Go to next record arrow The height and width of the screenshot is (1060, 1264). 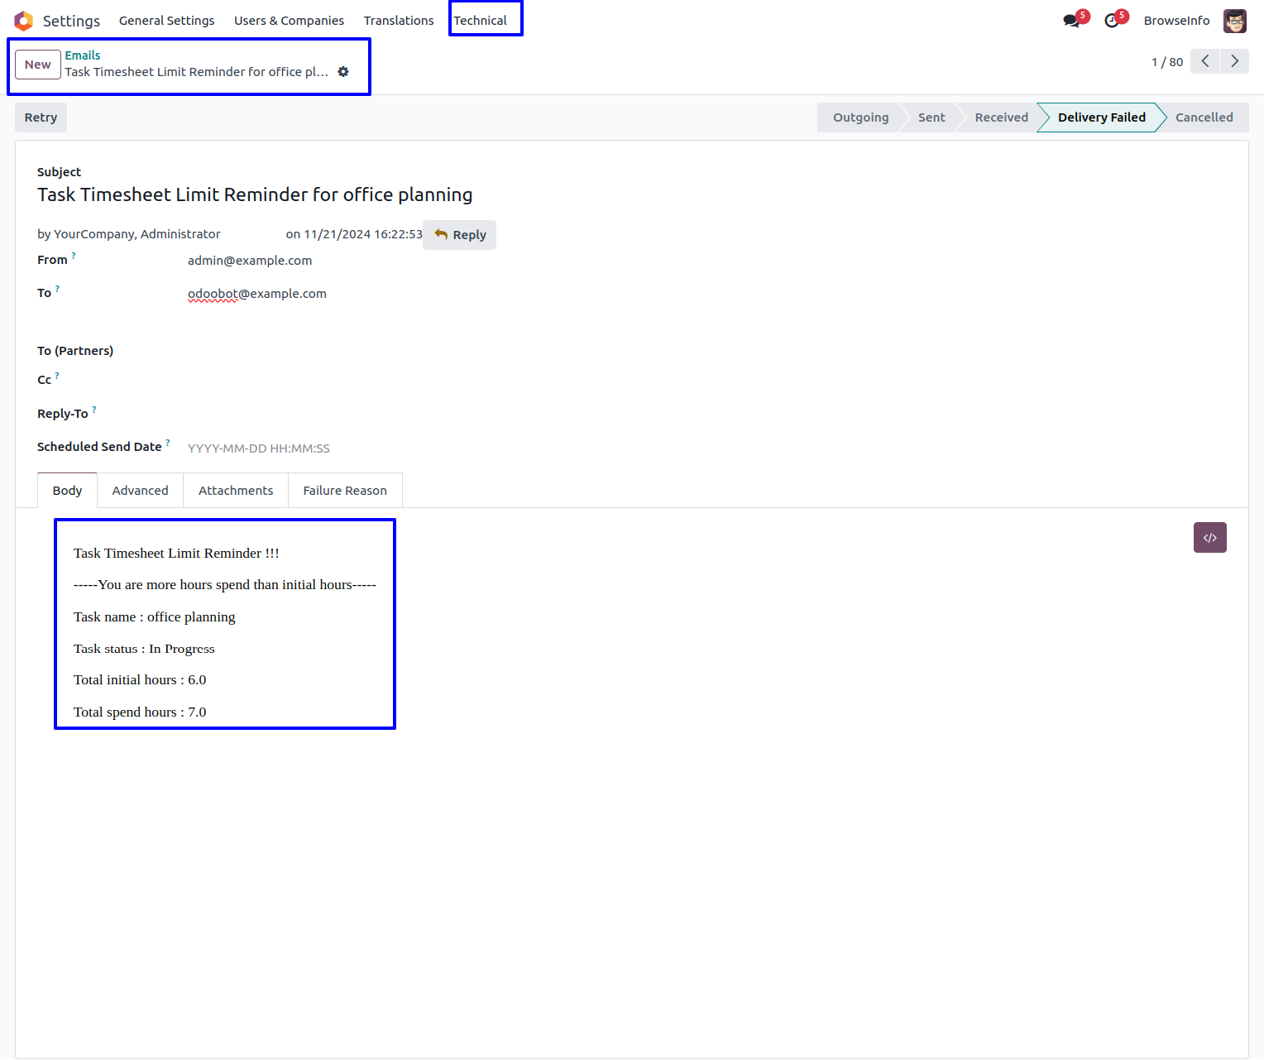point(1234,61)
